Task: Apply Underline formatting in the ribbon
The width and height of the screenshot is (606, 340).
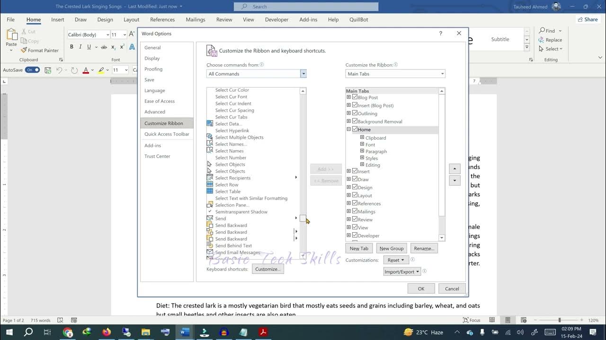Action: click(89, 47)
